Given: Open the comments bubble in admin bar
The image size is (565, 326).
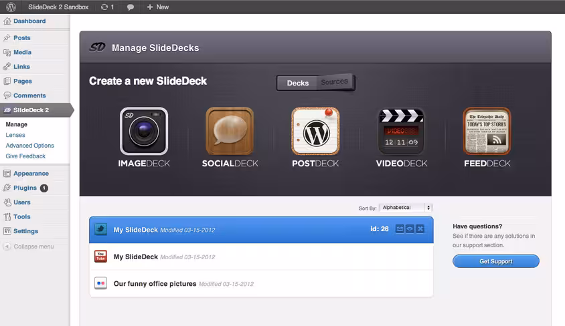Looking at the screenshot, I should (x=131, y=7).
